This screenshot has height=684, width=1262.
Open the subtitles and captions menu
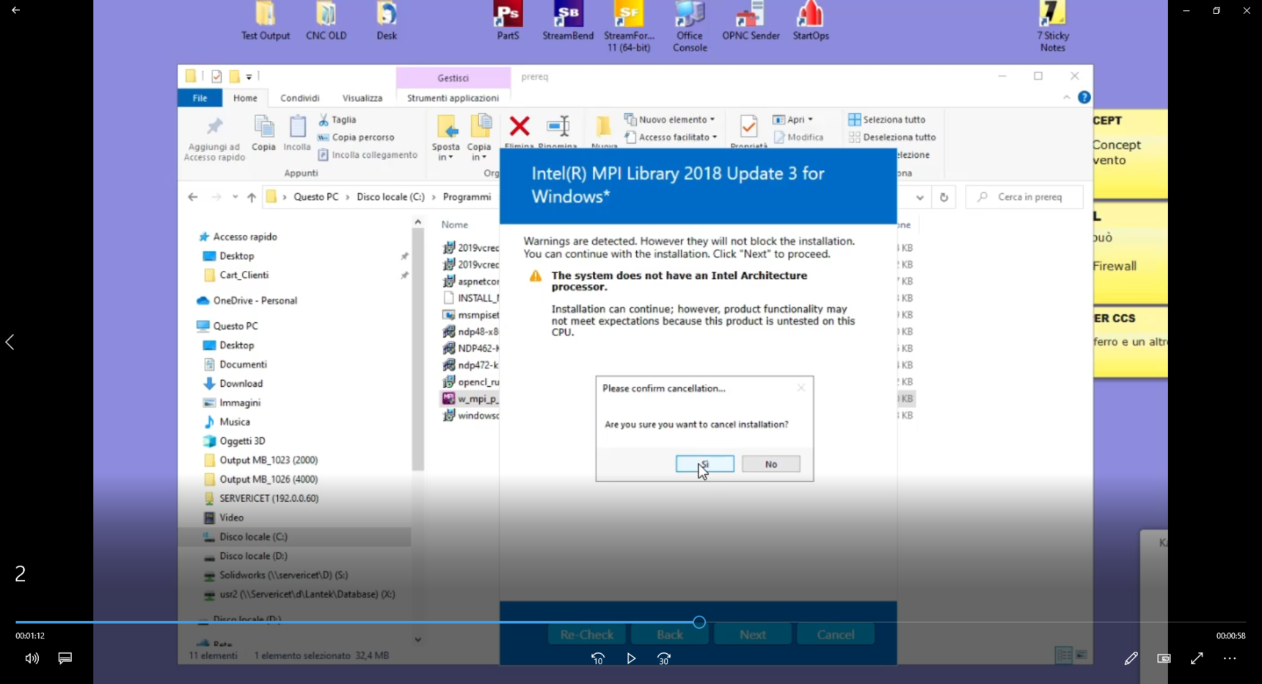click(65, 658)
